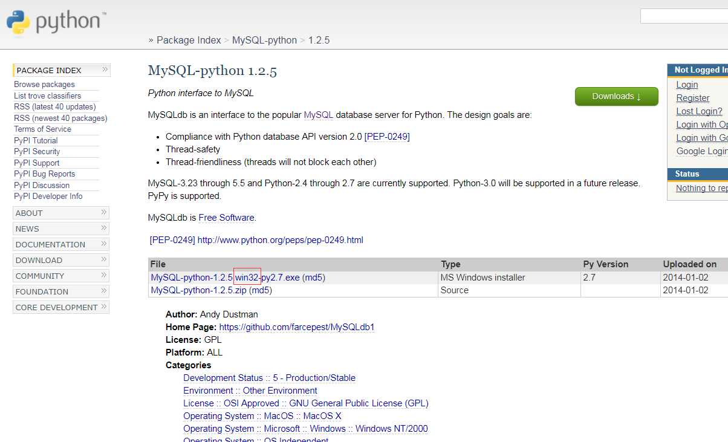Click the Lost Login? link

(699, 111)
